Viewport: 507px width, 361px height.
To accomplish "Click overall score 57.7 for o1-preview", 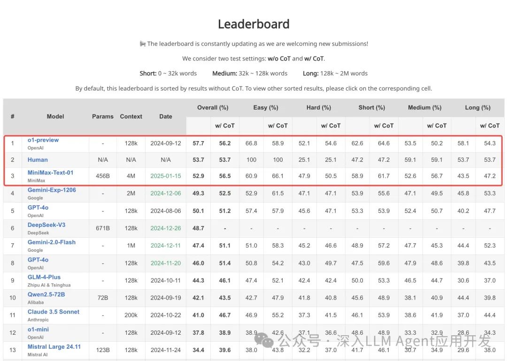I will 198,143.
